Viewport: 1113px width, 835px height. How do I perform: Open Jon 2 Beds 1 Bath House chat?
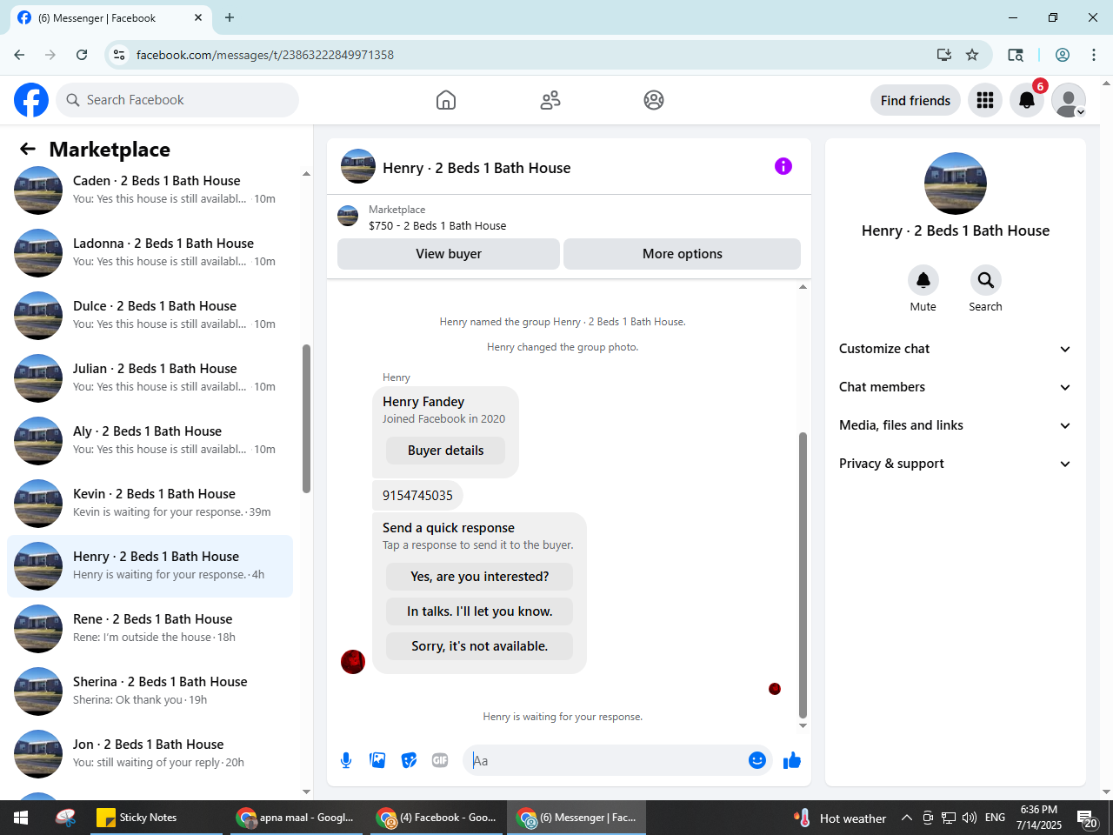coord(150,753)
